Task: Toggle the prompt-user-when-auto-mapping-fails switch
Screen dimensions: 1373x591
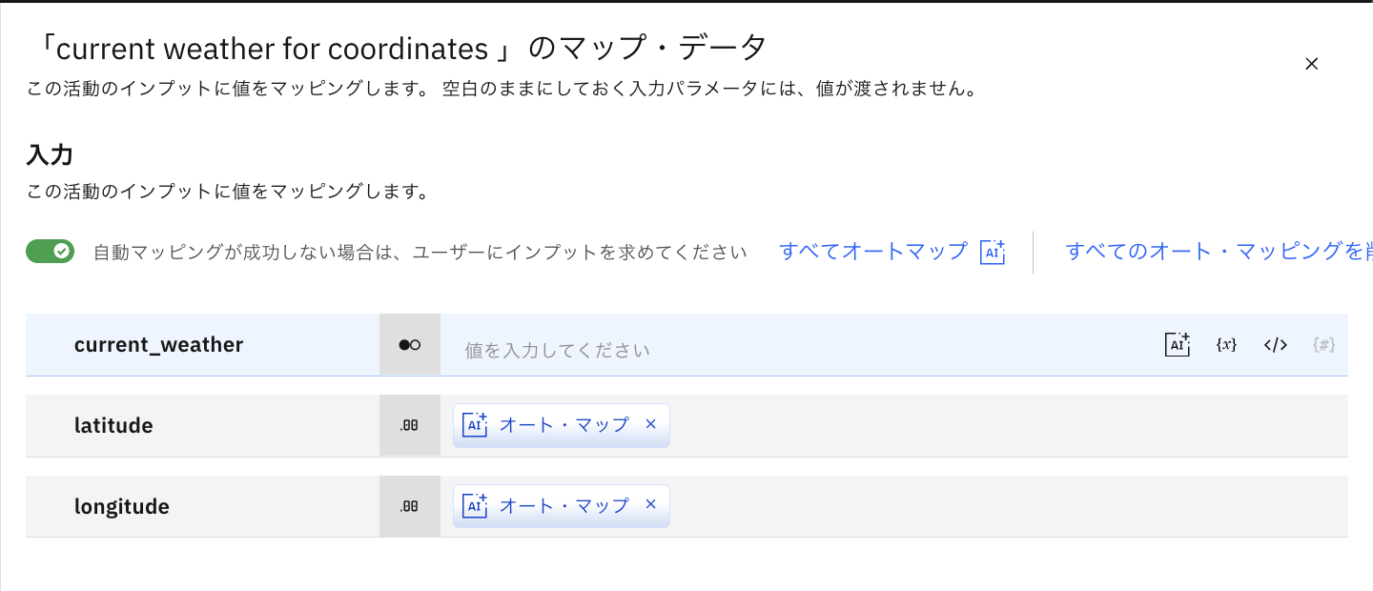Action: point(50,251)
